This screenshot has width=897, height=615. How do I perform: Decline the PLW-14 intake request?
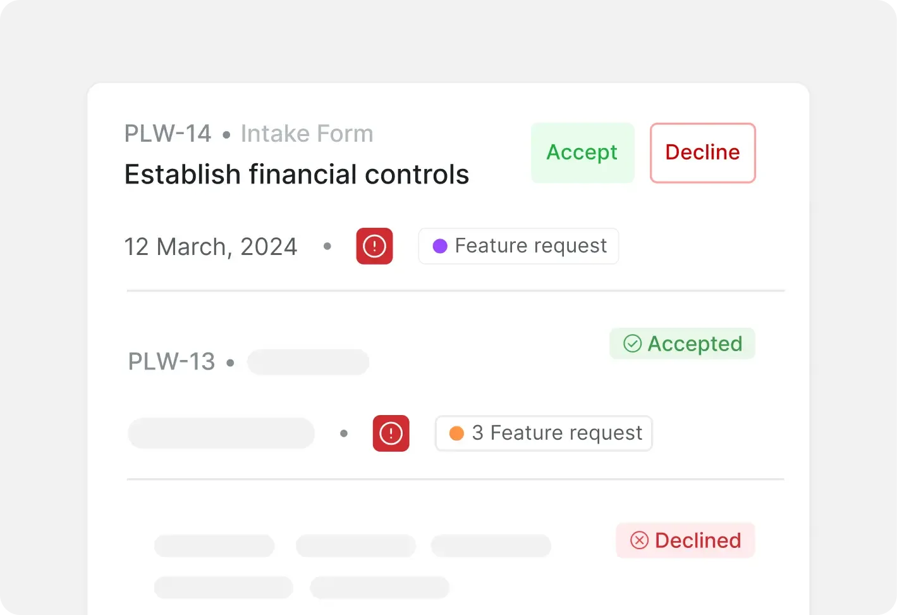coord(702,152)
